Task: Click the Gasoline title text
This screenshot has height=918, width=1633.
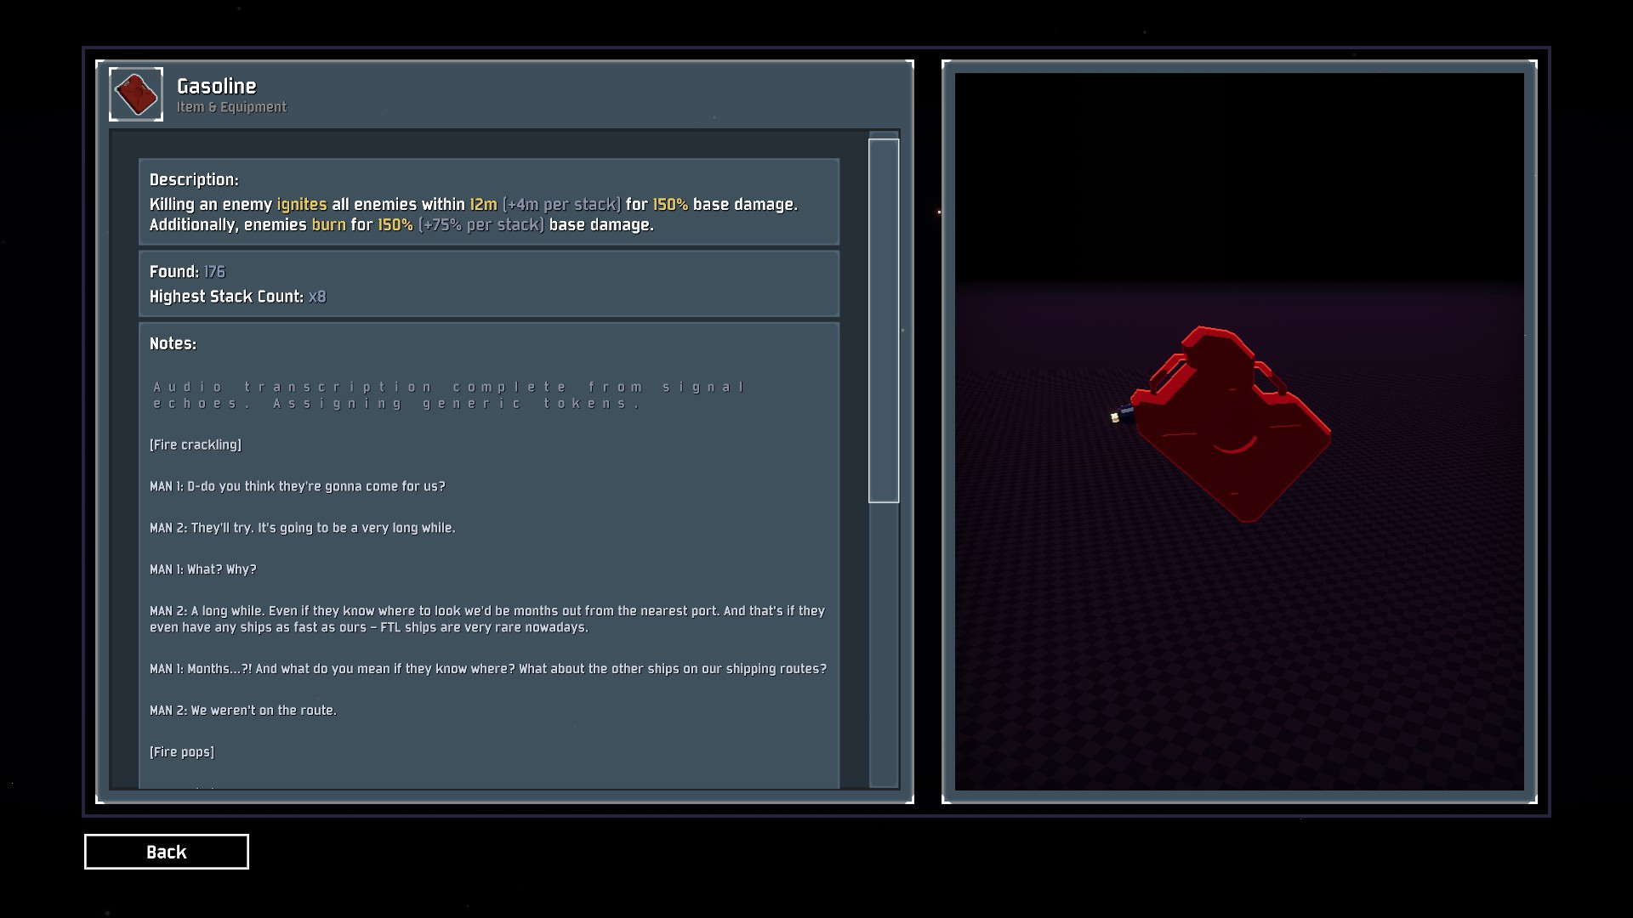Action: tap(216, 86)
